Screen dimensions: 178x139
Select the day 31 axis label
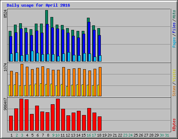coord(167,135)
